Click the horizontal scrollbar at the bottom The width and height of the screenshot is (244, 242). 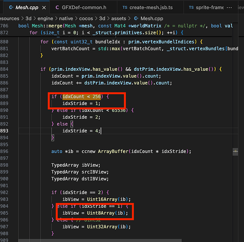coord(100,241)
